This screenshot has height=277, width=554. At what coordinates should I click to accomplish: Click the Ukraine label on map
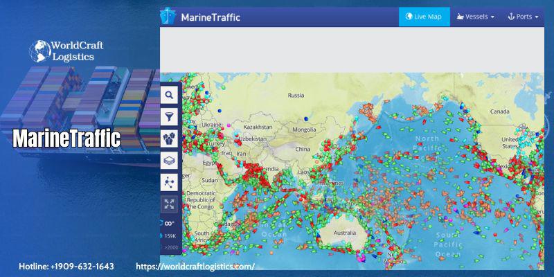pyautogui.click(x=211, y=125)
